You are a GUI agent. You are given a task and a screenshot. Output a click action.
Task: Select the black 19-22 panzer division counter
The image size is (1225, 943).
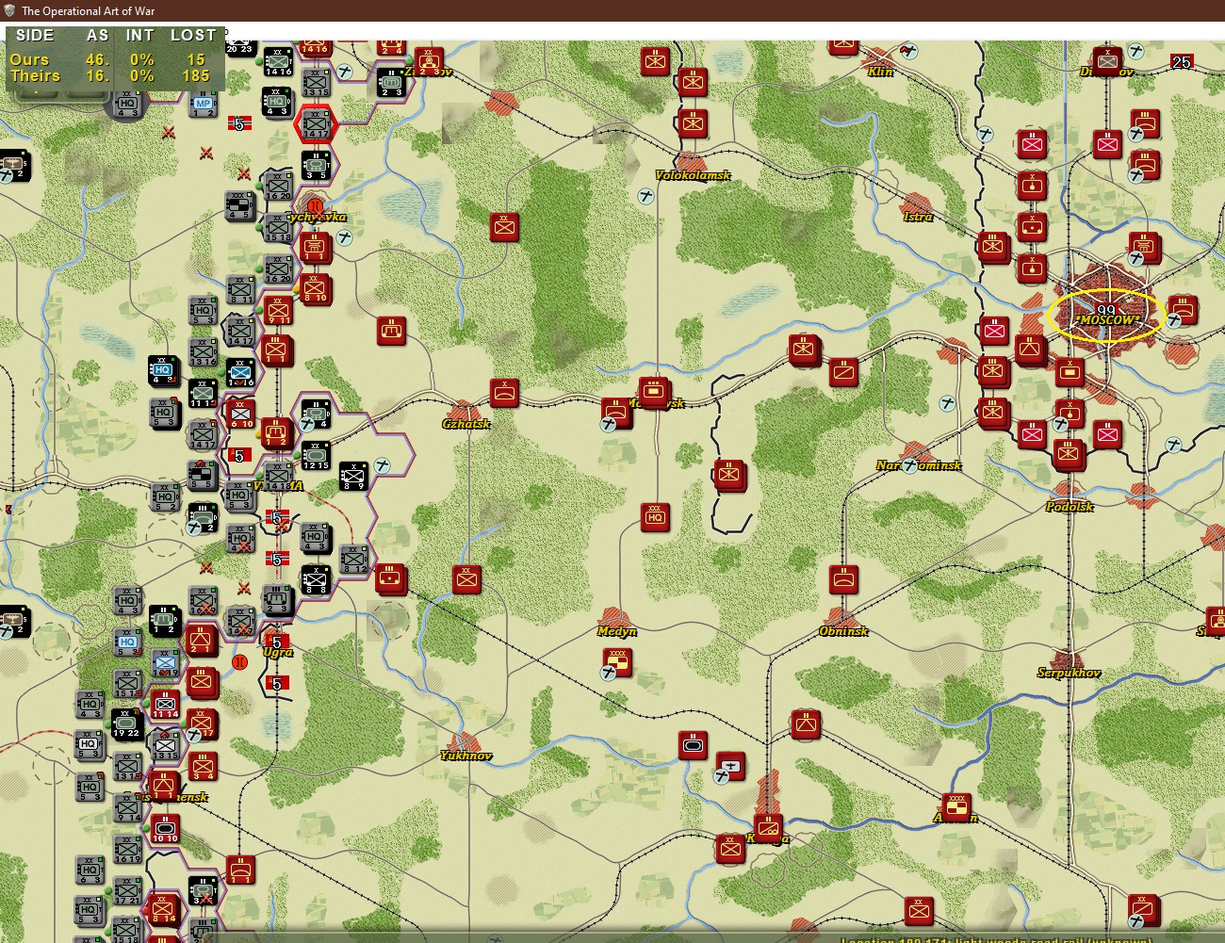pyautogui.click(x=126, y=724)
